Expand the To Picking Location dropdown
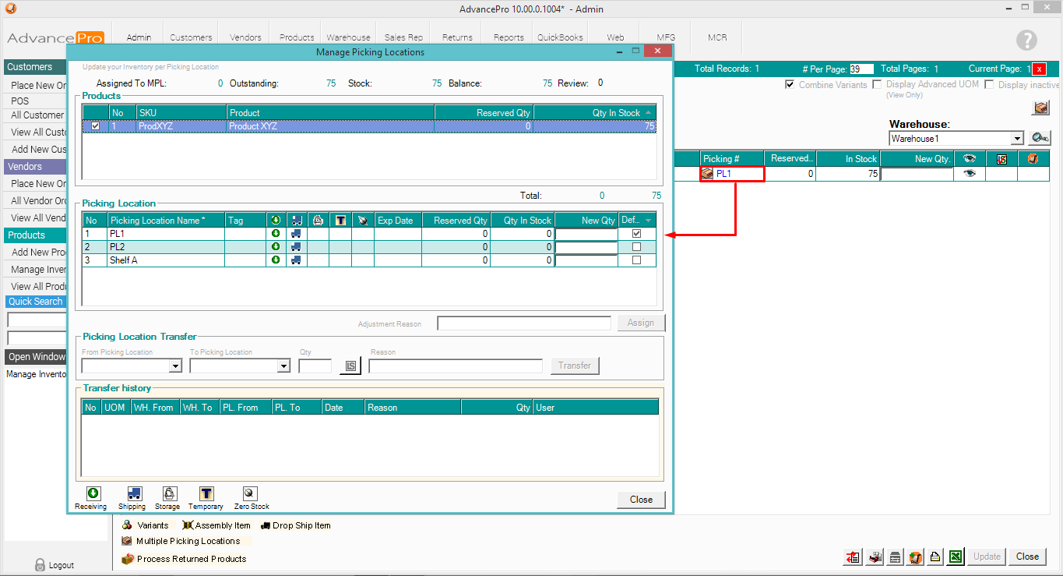The height and width of the screenshot is (576, 1063). [x=283, y=366]
